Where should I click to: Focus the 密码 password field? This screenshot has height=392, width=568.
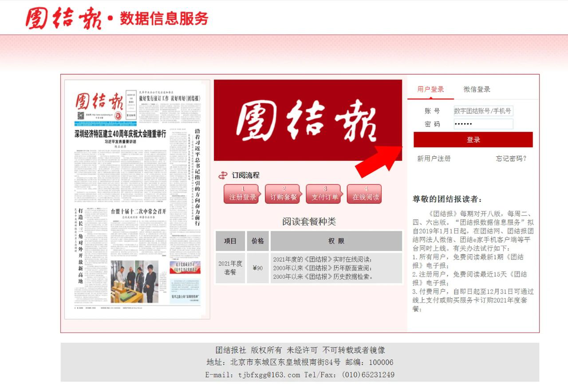483,124
